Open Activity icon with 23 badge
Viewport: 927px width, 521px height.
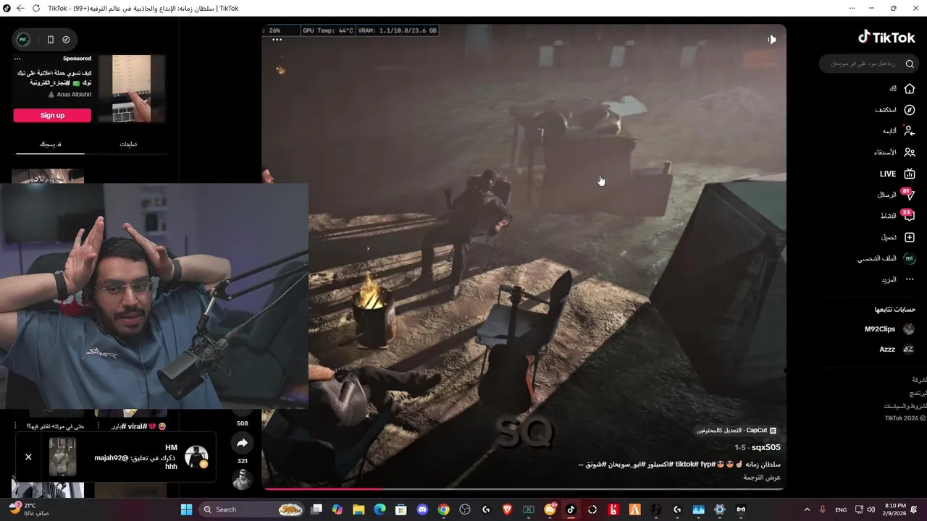909,216
